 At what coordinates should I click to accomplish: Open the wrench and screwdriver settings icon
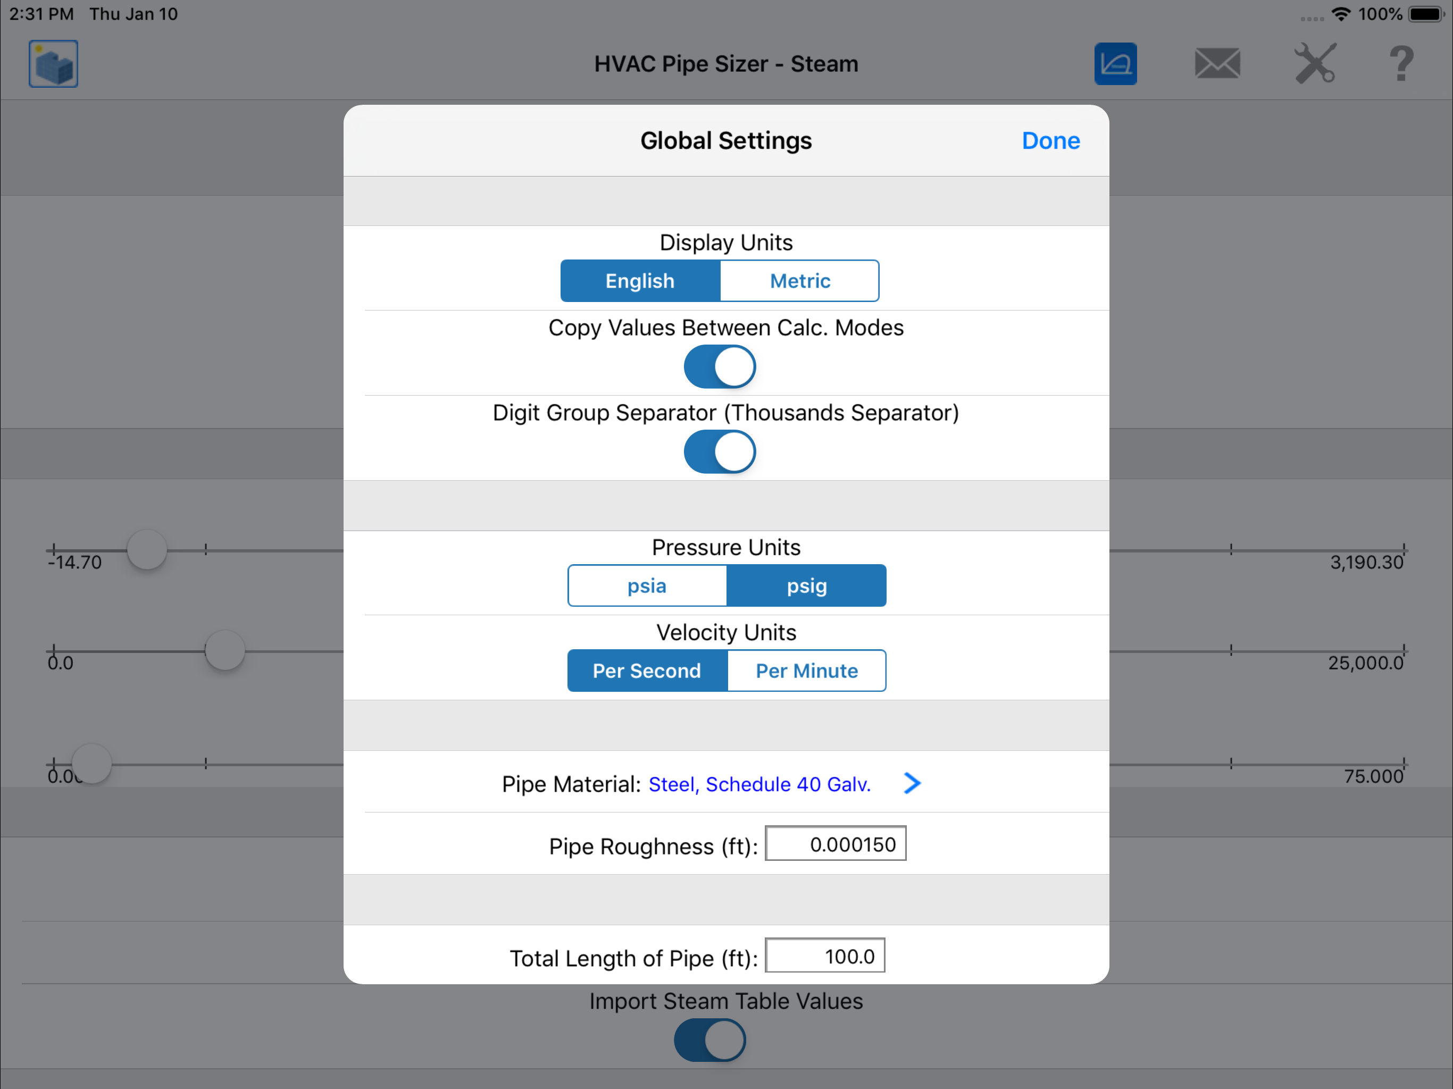pyautogui.click(x=1315, y=64)
